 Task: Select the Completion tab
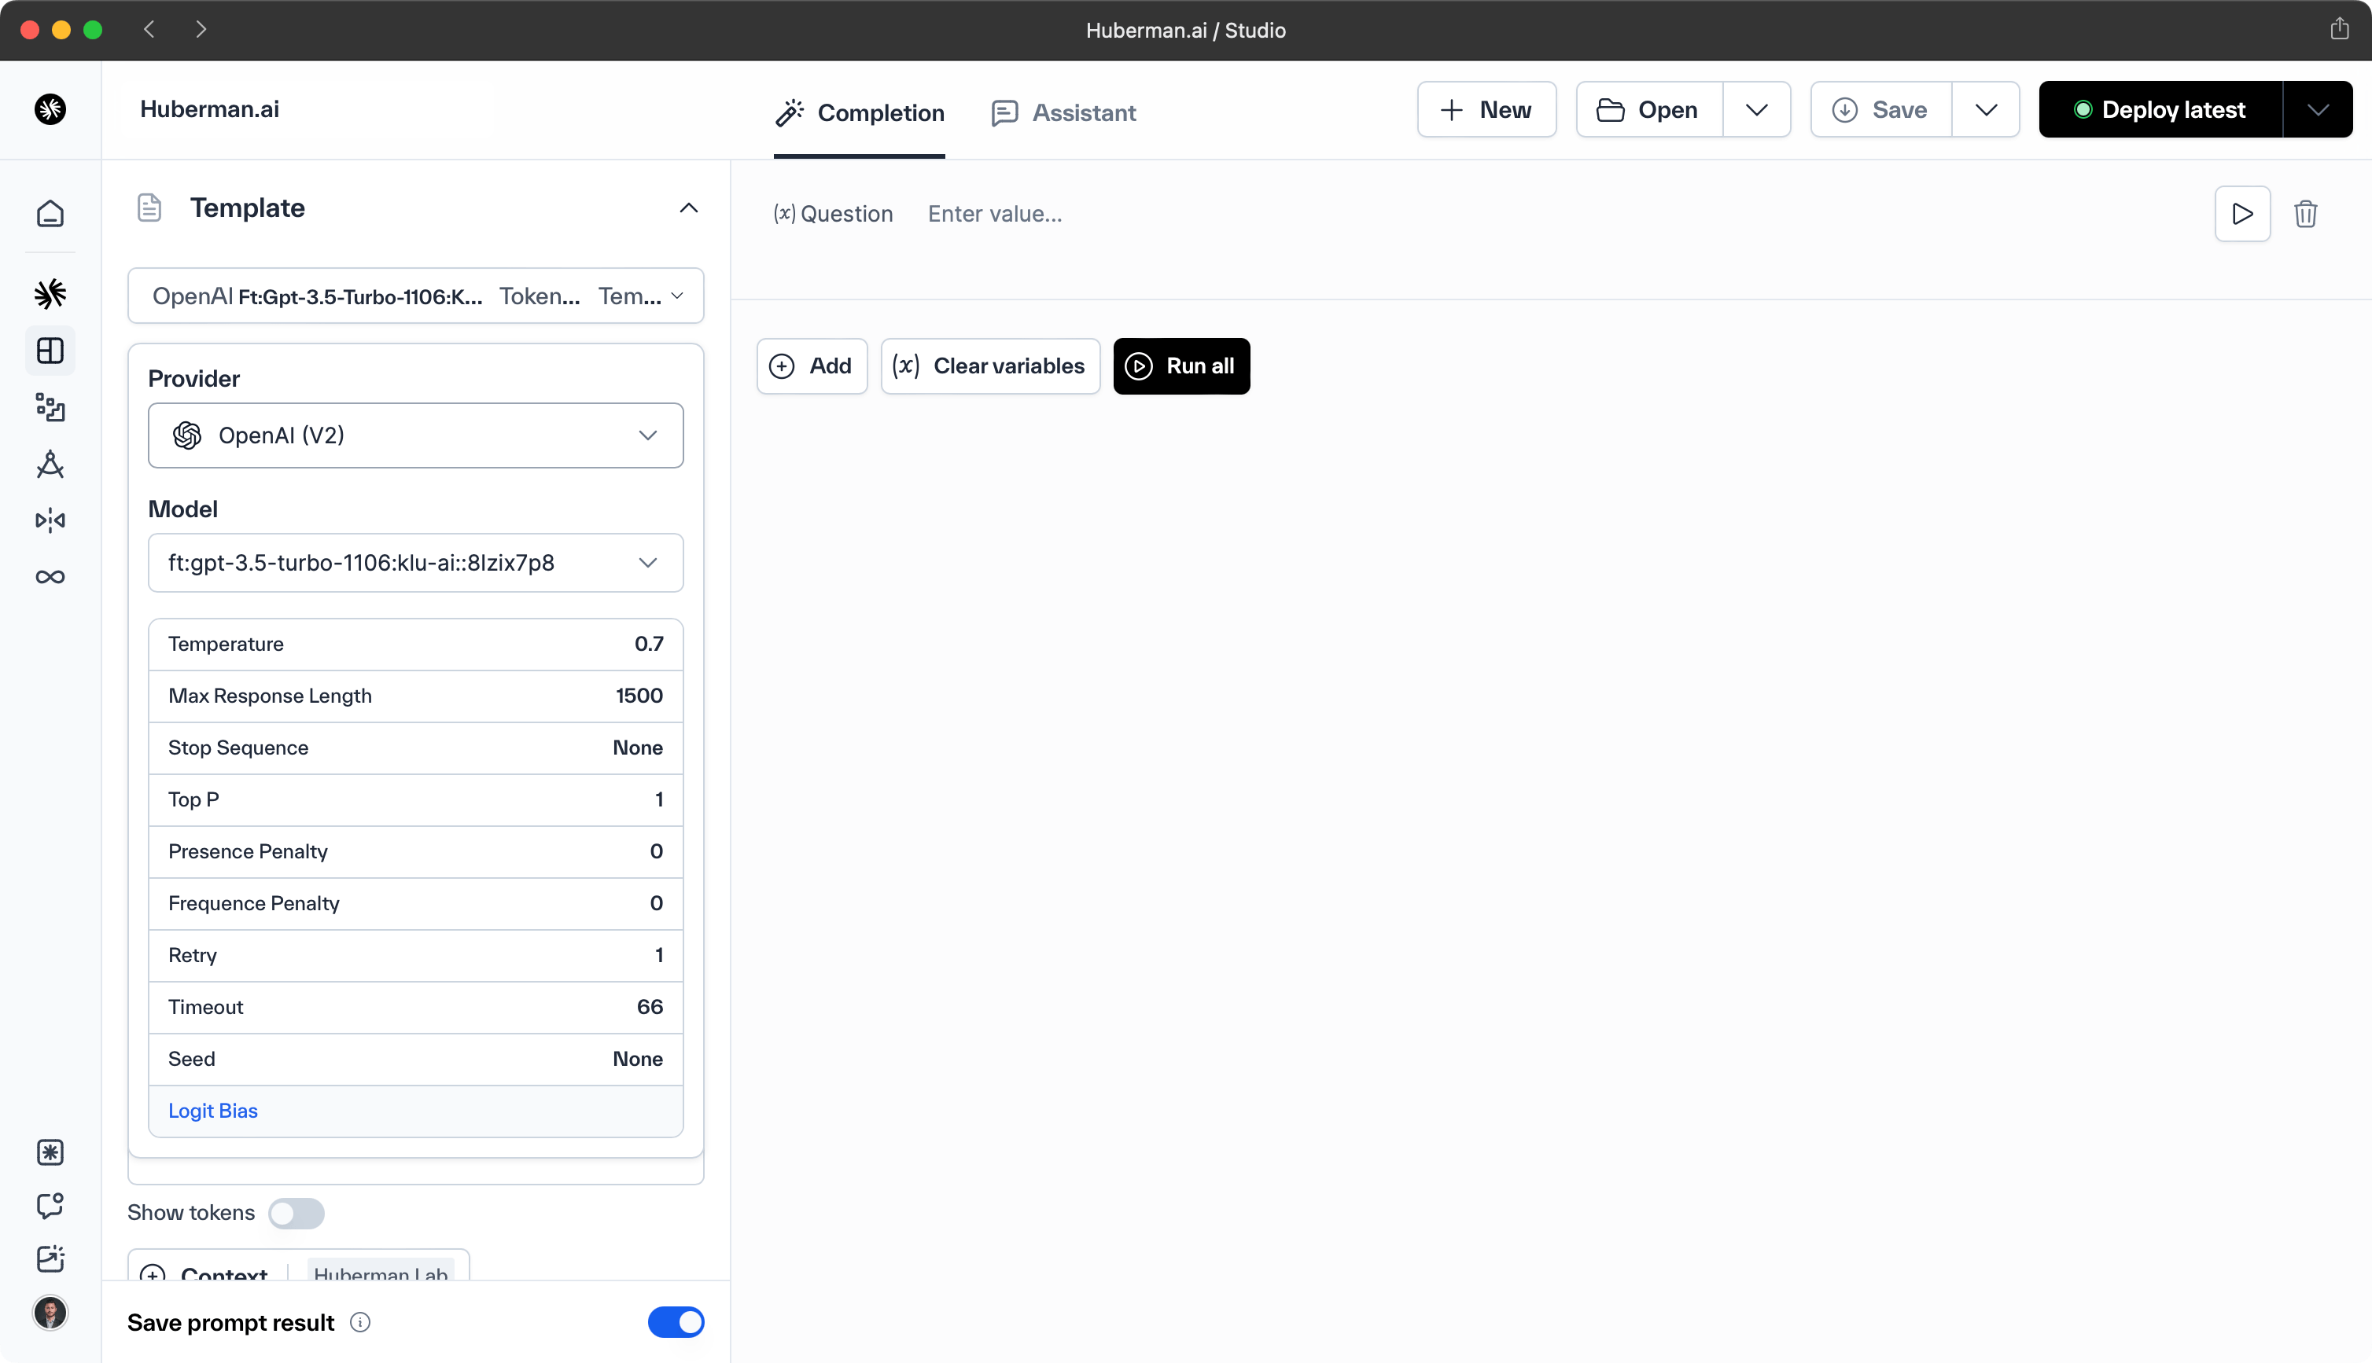(860, 113)
